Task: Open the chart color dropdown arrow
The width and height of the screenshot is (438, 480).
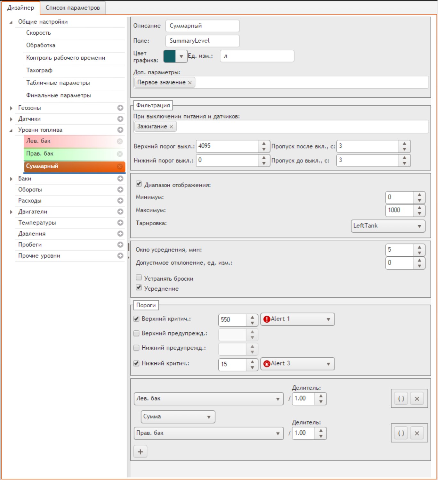Action: pyautogui.click(x=181, y=56)
